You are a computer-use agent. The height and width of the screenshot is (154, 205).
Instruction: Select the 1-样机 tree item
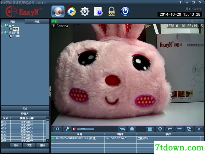17,36
